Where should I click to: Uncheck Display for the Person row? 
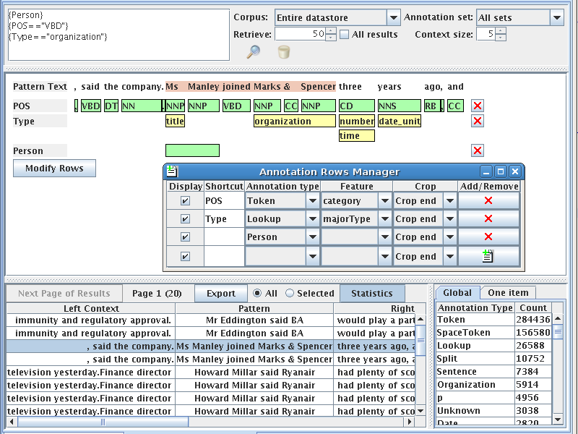[185, 237]
